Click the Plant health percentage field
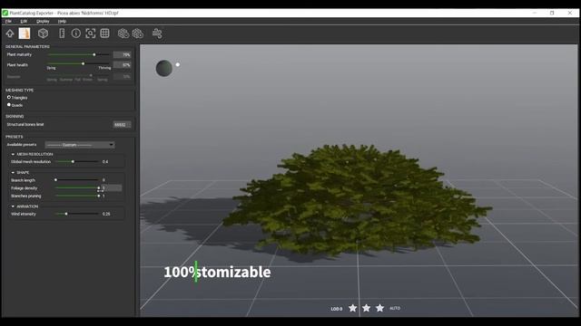This screenshot has width=581, height=326. click(122, 64)
